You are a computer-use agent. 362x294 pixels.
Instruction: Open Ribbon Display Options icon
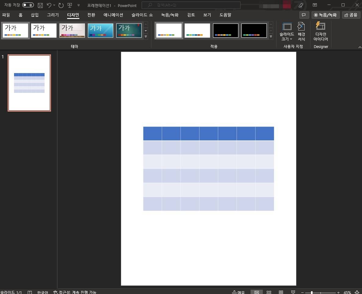click(x=315, y=5)
